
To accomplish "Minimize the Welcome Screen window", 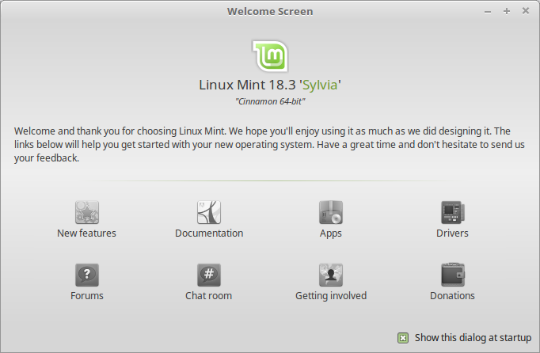I will 488,12.
